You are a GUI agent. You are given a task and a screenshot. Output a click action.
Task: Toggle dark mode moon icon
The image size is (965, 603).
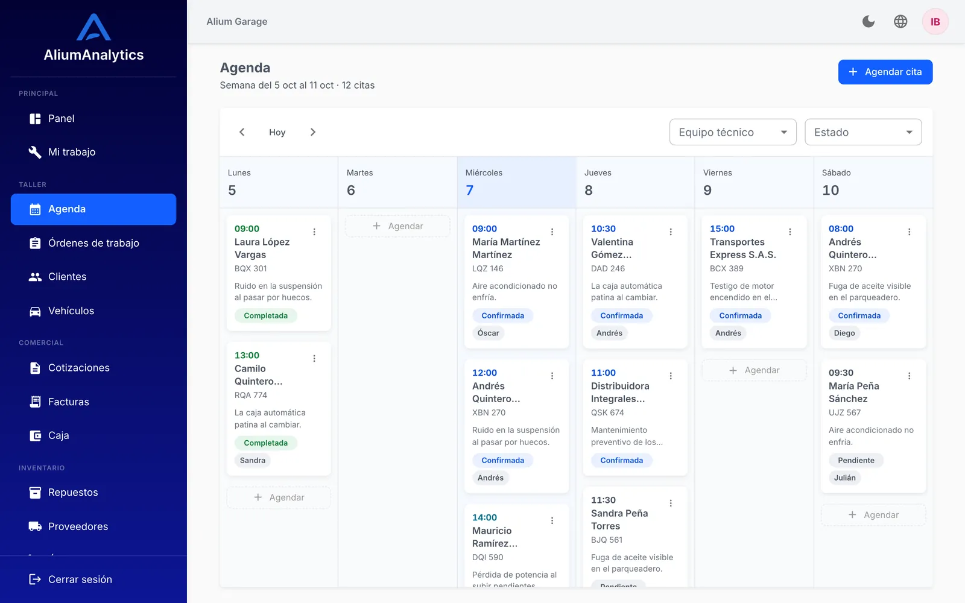pyautogui.click(x=868, y=22)
